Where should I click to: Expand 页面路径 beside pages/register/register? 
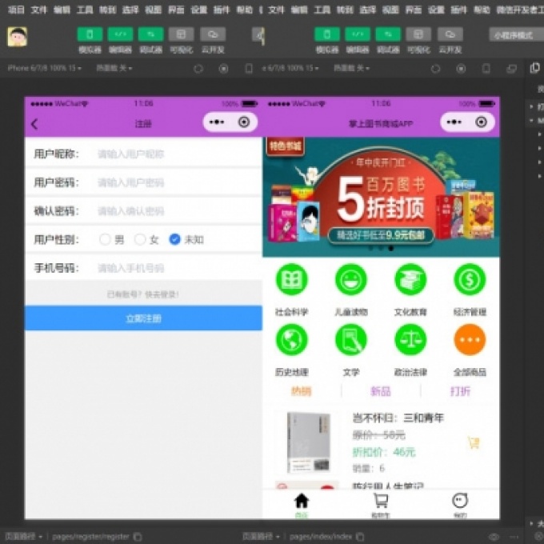point(23,537)
